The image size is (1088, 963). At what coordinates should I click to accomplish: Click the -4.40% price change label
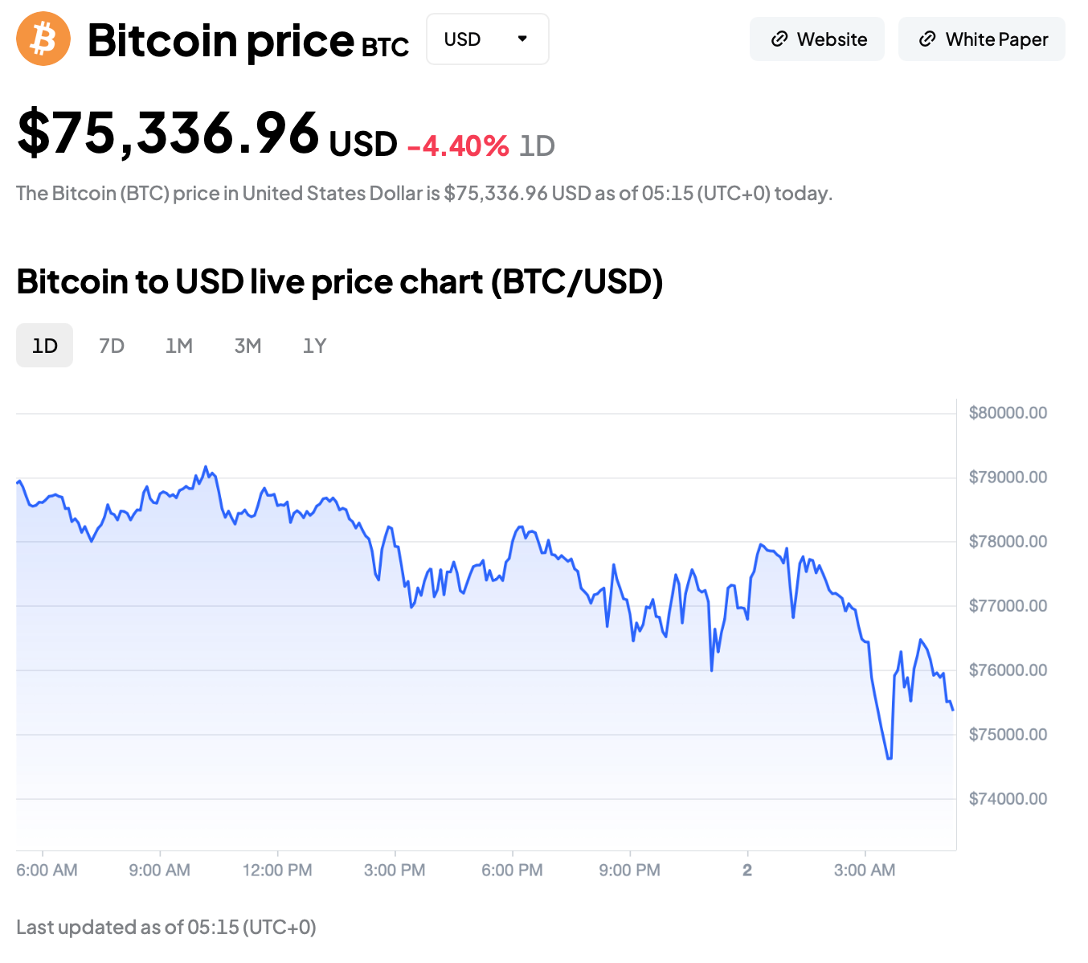(x=458, y=146)
